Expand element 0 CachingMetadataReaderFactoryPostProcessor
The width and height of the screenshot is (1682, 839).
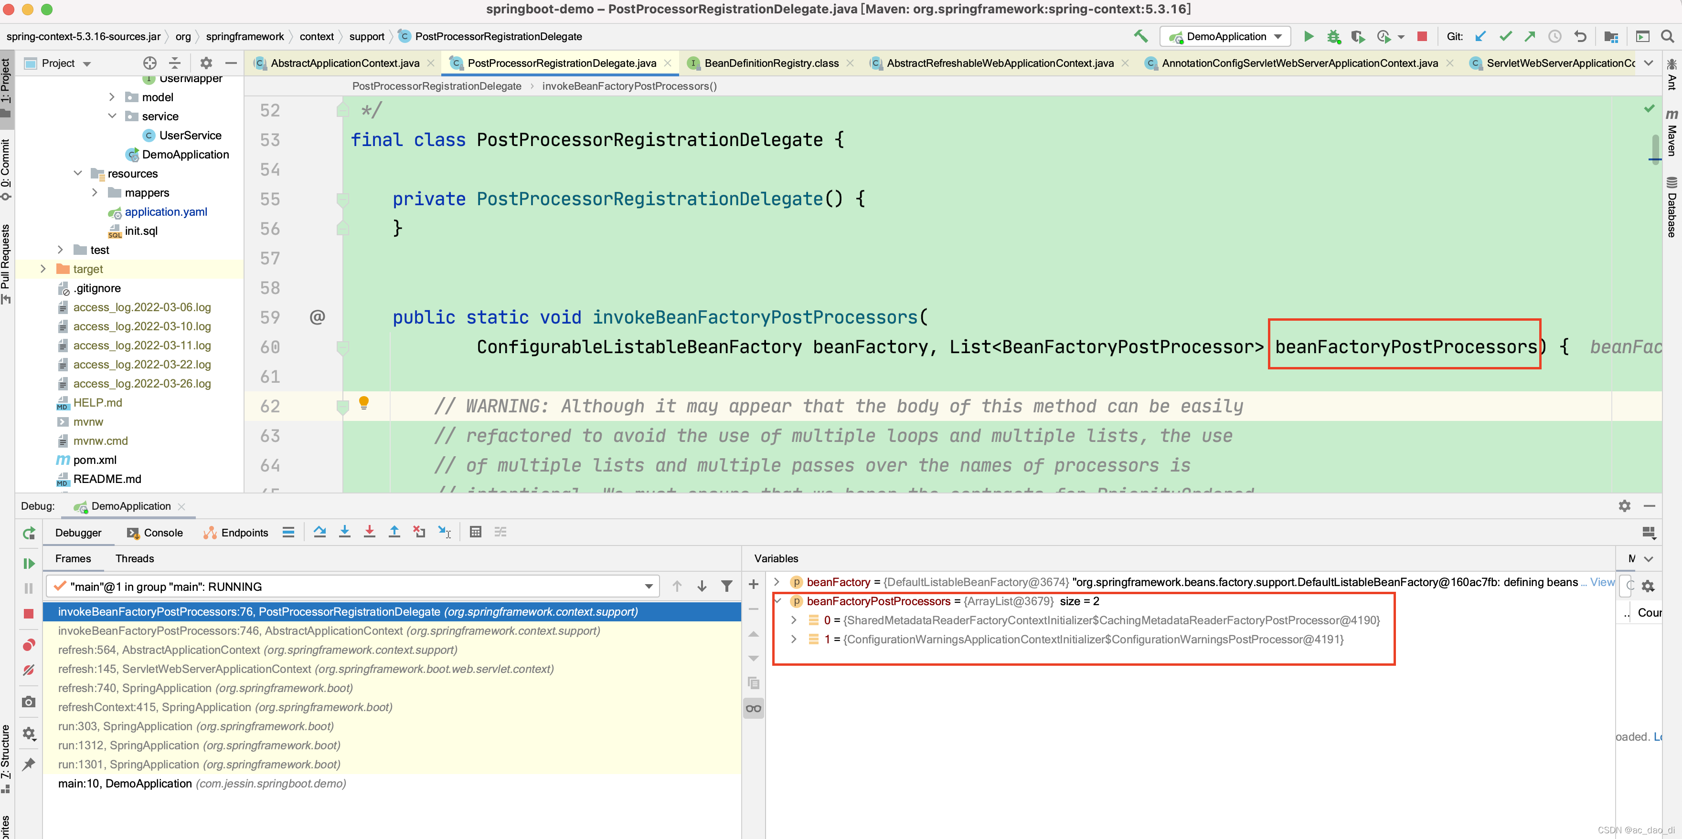pos(794,620)
